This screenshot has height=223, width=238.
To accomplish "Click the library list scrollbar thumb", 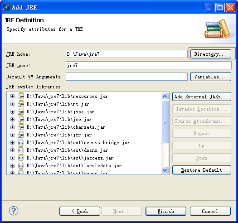I will pyautogui.click(x=165, y=122).
